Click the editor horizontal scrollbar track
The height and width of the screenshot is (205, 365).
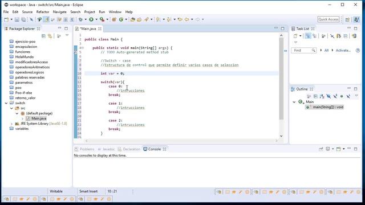coord(181,141)
